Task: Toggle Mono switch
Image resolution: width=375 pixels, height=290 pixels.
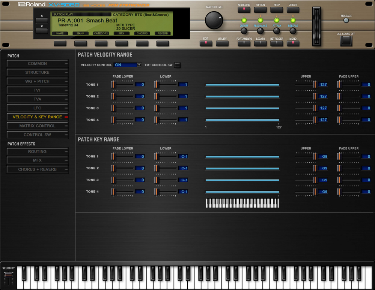Action: [293, 43]
